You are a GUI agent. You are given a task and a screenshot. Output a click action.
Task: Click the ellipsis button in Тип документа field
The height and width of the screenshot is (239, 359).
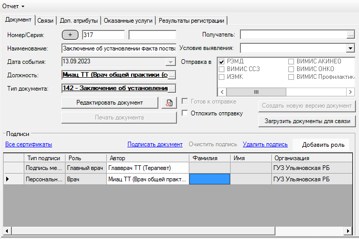pos(172,89)
